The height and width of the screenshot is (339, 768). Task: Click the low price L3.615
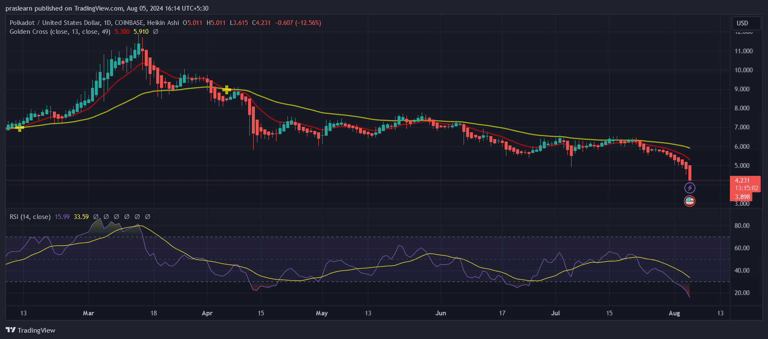click(x=239, y=23)
